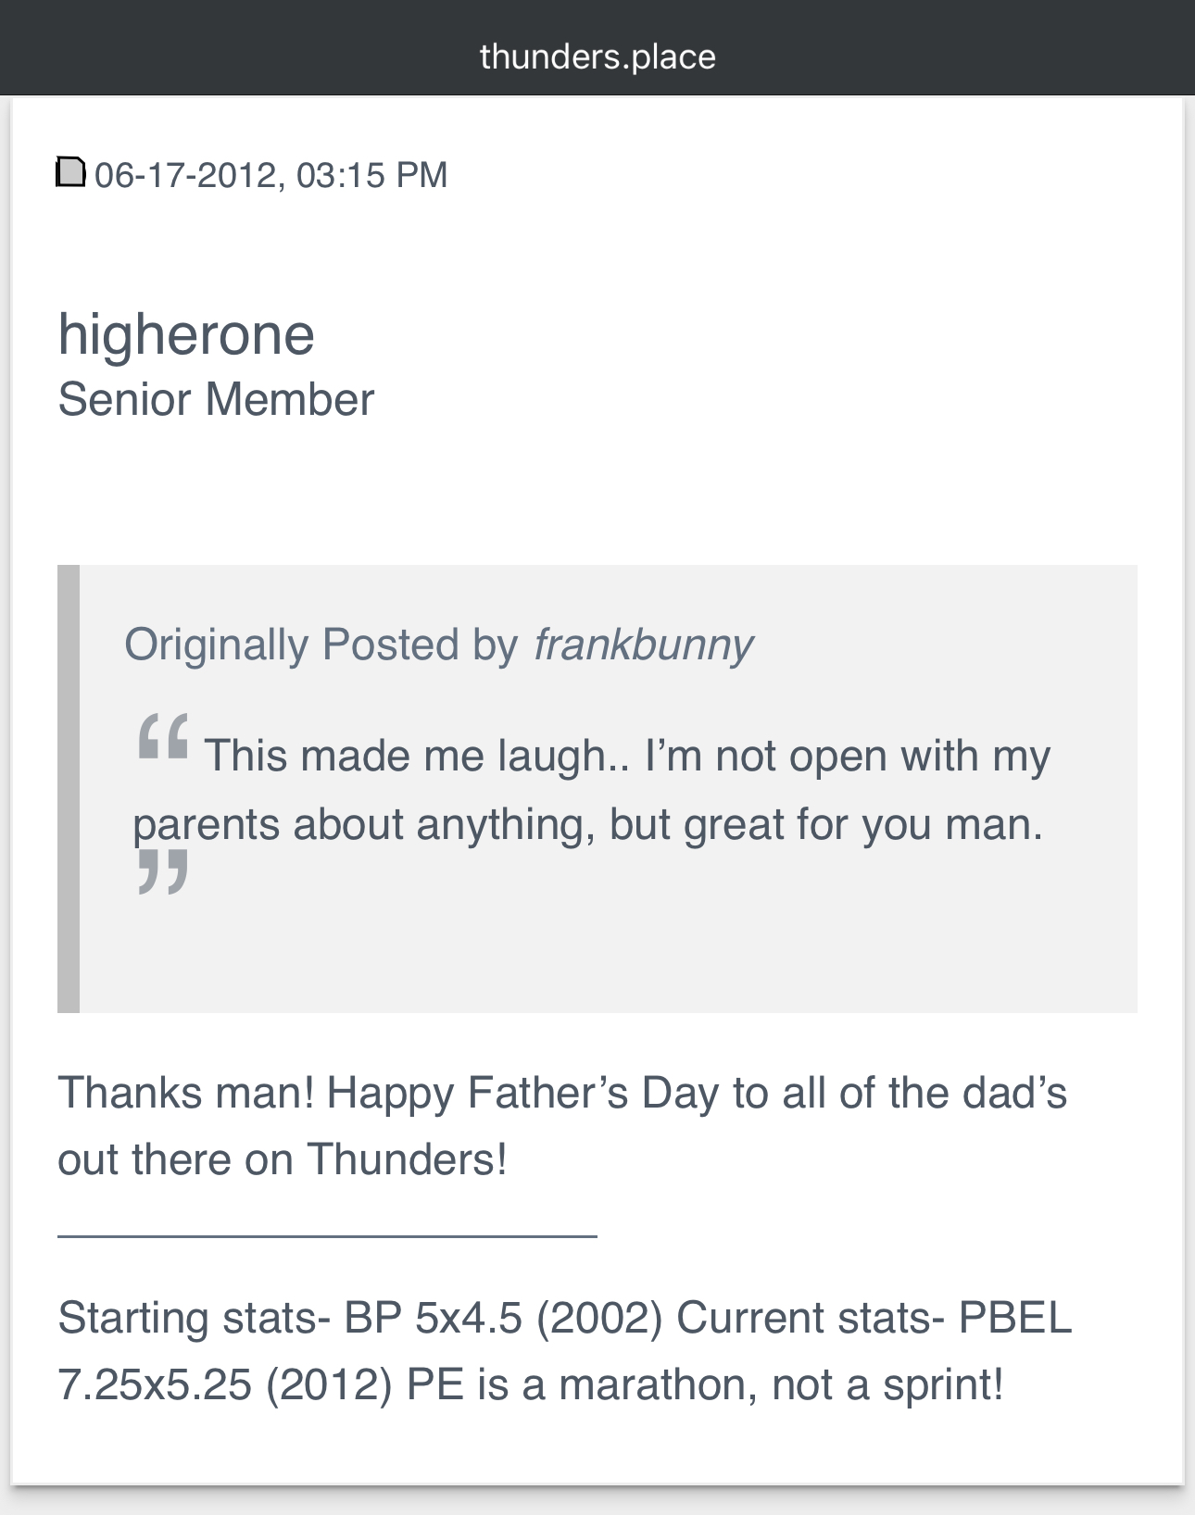
Task: Open frankbunny's profile from the quote header
Action: (x=643, y=645)
